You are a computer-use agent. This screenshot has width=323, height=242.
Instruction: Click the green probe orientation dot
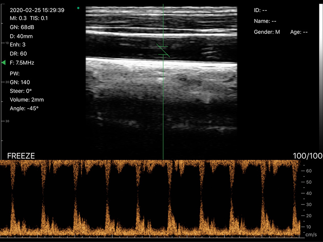tap(78, 8)
